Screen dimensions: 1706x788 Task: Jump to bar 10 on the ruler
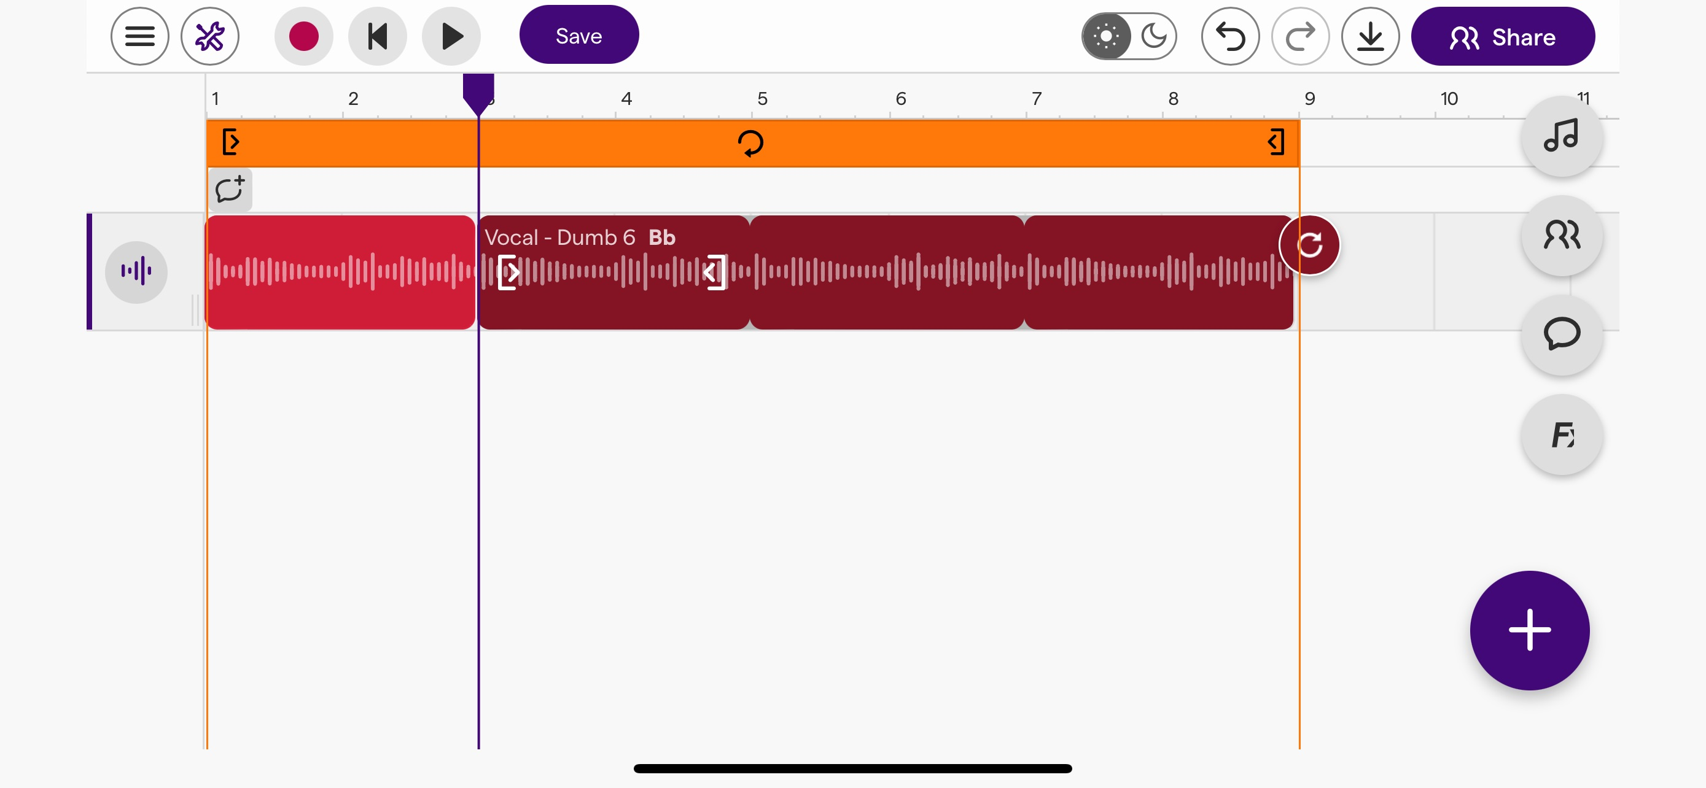(x=1449, y=99)
